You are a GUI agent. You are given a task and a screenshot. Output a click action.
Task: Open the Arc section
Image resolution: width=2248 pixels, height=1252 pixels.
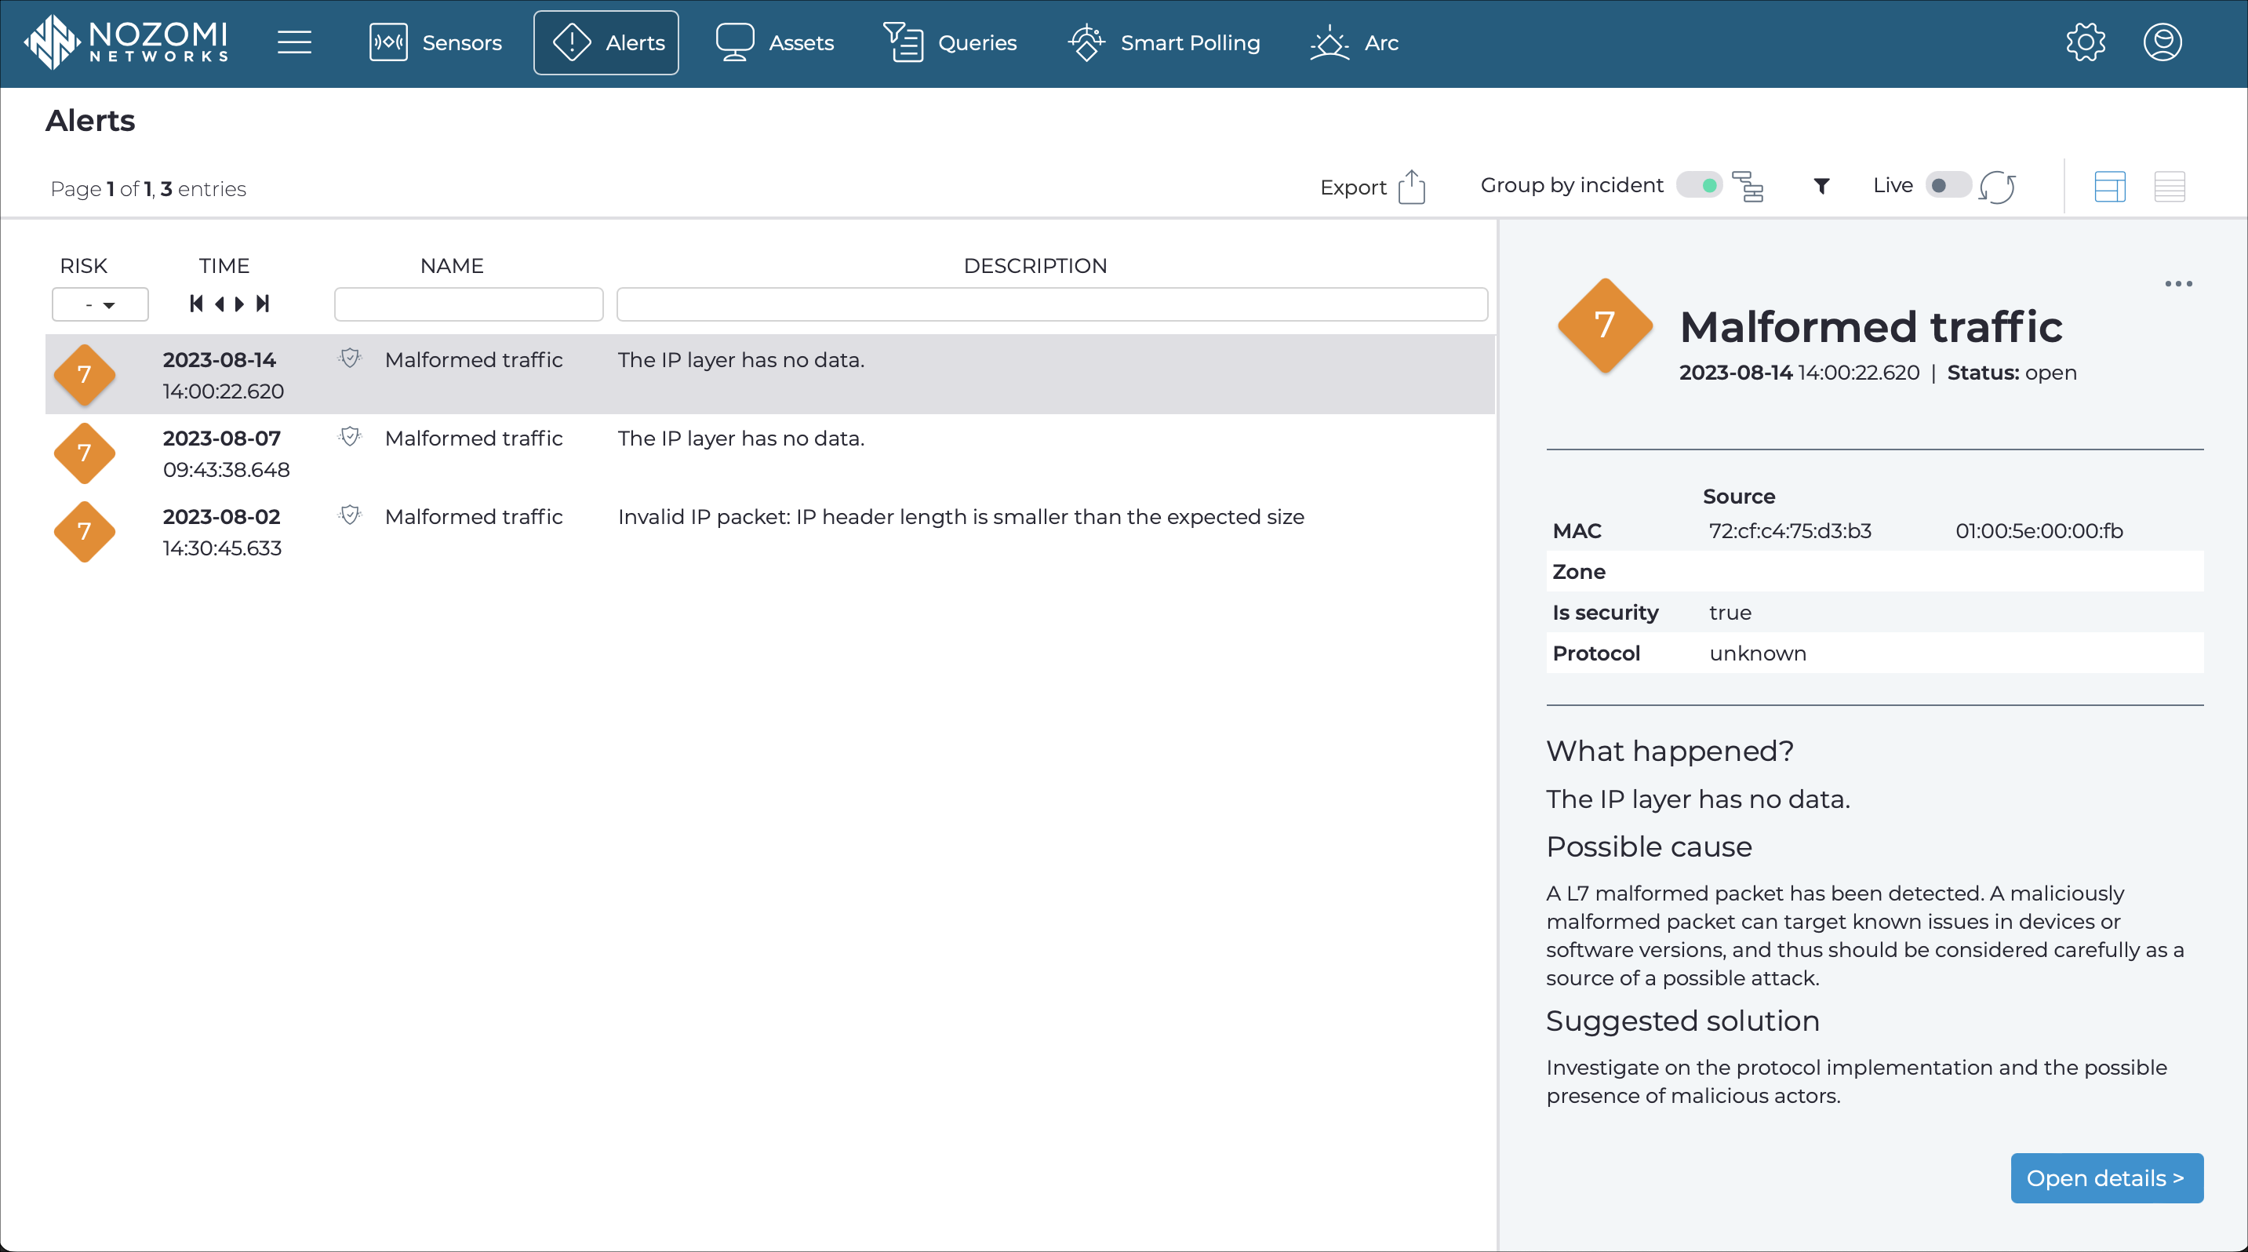tap(1355, 42)
